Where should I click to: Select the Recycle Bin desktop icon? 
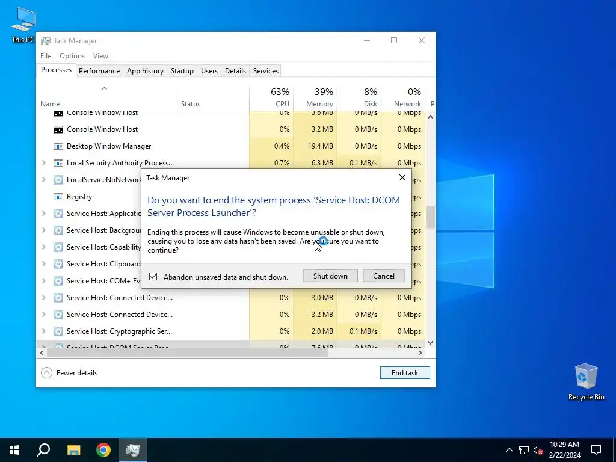pos(586,382)
